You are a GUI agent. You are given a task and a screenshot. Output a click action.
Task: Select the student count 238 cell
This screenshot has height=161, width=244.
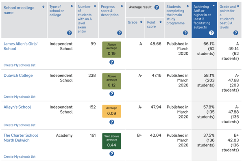(92, 75)
